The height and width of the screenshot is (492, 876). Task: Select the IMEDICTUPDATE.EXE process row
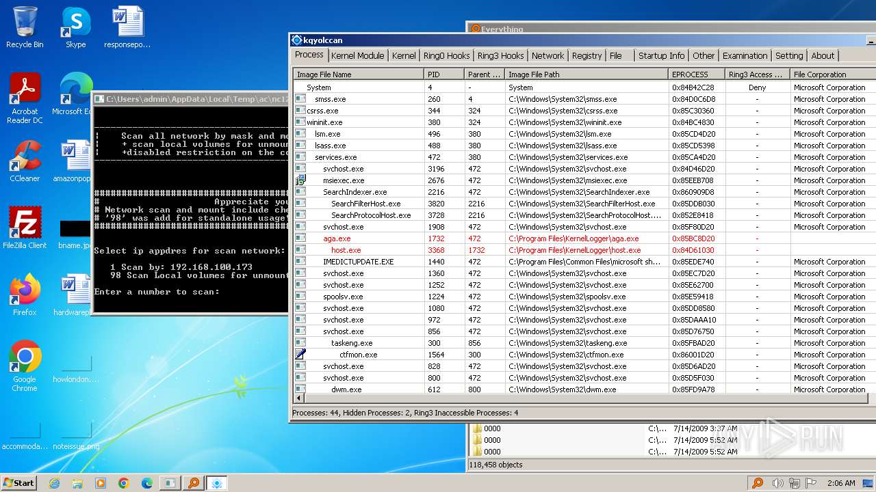tap(584, 262)
